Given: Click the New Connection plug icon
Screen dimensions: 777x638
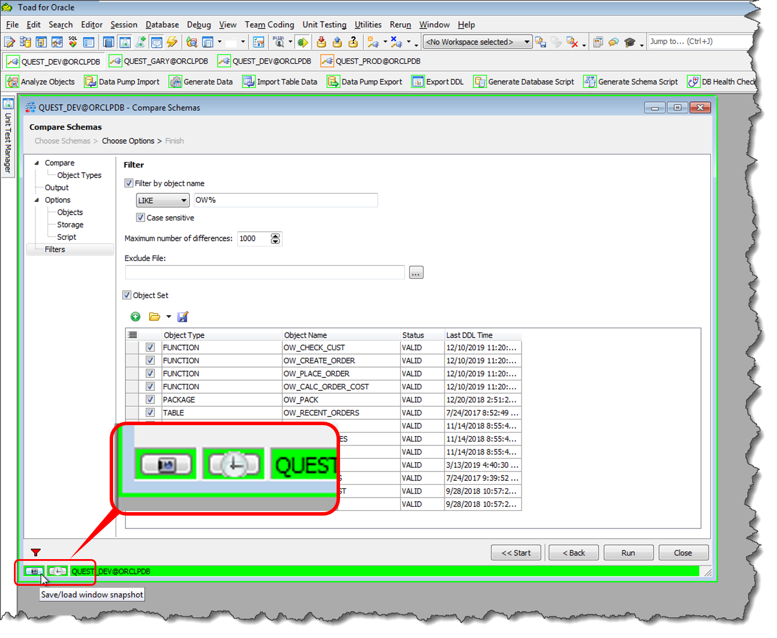Looking at the screenshot, I should (x=373, y=42).
